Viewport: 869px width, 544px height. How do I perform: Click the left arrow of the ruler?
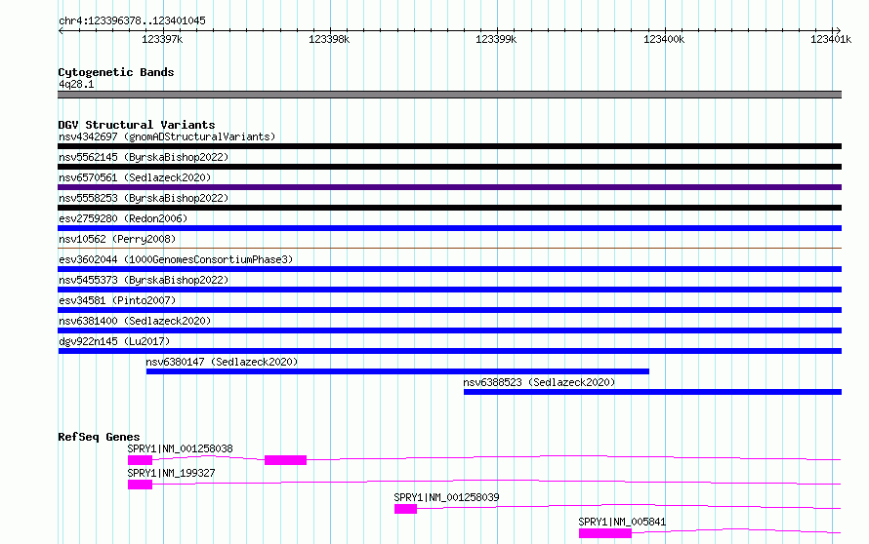61,31
